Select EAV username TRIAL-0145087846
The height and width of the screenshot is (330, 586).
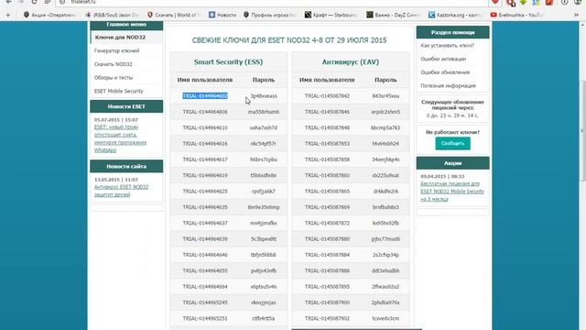(x=327, y=112)
